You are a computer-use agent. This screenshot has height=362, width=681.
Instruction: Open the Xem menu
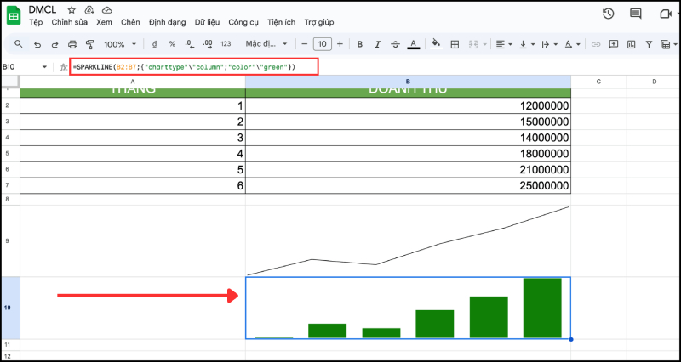[x=104, y=22]
